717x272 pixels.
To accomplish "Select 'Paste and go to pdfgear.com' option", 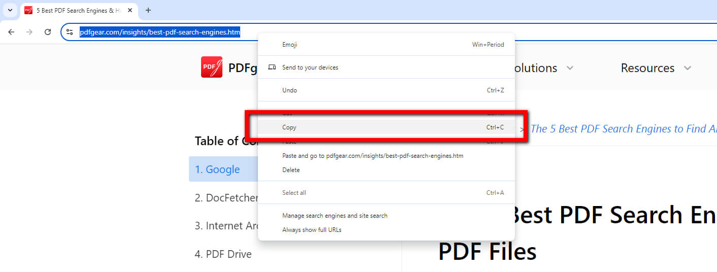I will click(372, 156).
